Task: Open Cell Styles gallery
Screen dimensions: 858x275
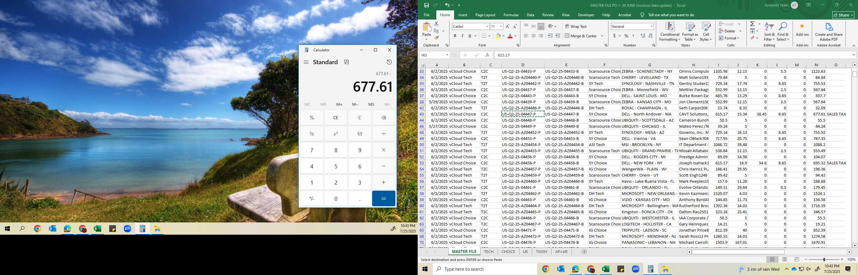Action: coord(706,32)
